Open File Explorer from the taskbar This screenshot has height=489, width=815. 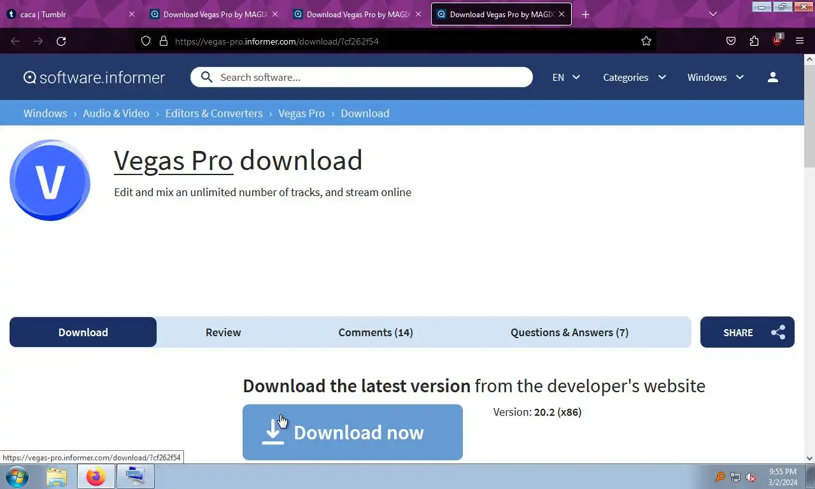click(x=57, y=476)
